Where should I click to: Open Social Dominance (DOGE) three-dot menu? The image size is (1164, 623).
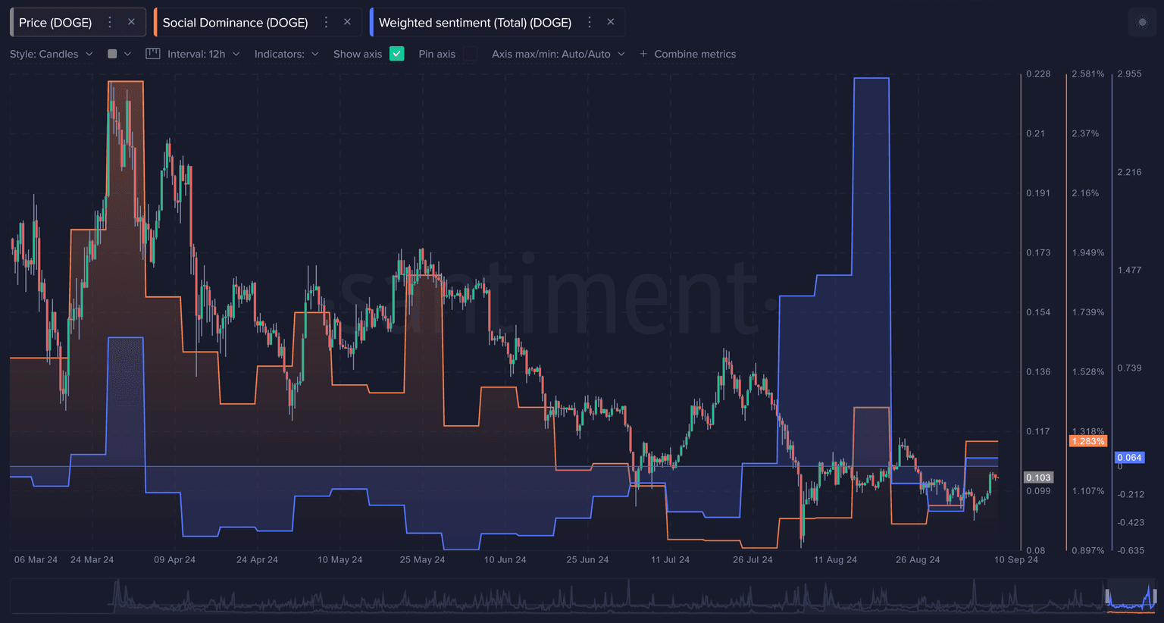tap(327, 23)
